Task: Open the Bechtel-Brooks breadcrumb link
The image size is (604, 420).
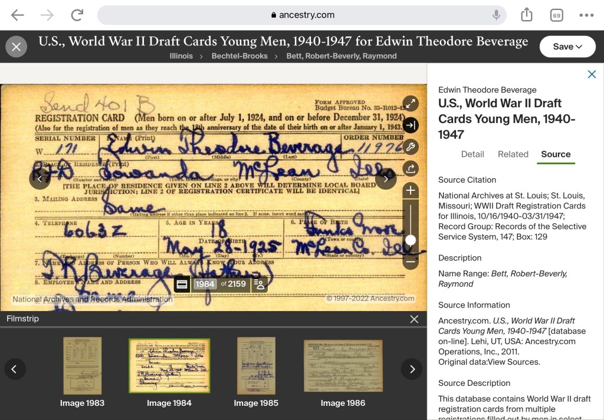Action: click(x=239, y=56)
